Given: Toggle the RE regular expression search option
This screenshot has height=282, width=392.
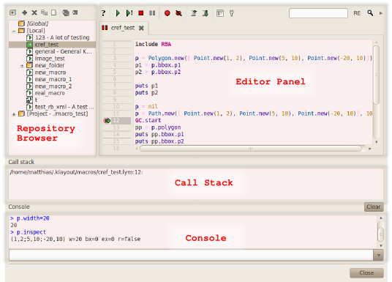Looking at the screenshot, I should 357,13.
